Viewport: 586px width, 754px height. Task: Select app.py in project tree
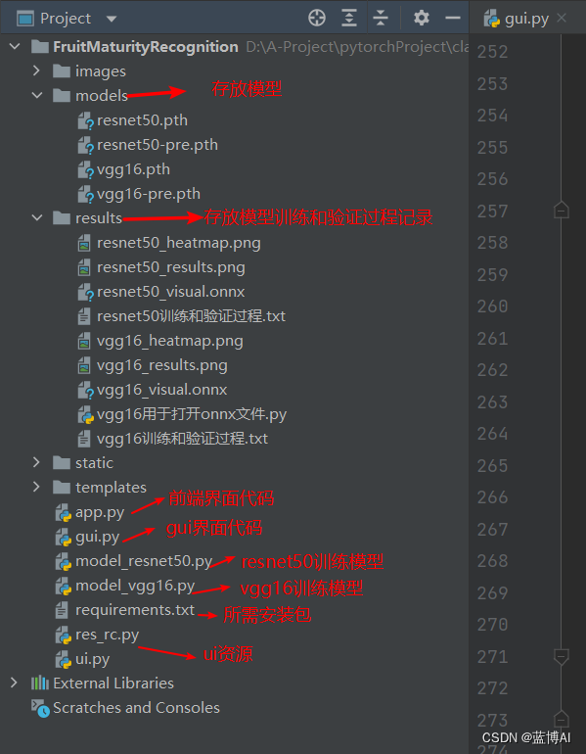point(100,512)
